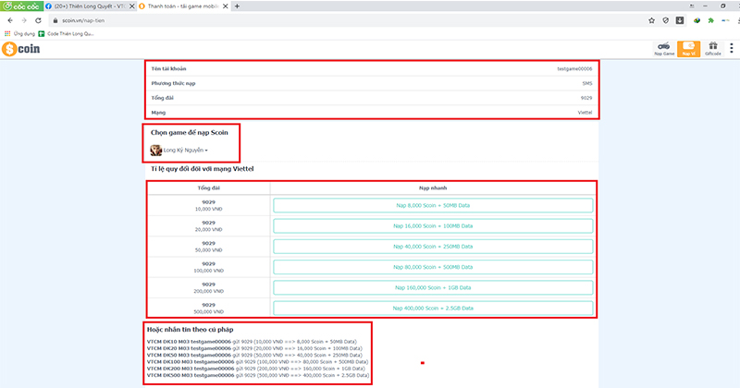Click Nạp 400,000 Scoin + 2.5GB Data
Screen dimensions: 740x388
point(433,308)
